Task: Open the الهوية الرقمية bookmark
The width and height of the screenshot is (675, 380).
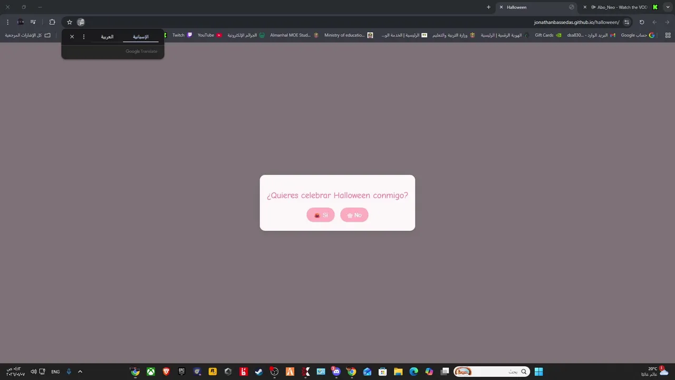Action: pyautogui.click(x=505, y=35)
